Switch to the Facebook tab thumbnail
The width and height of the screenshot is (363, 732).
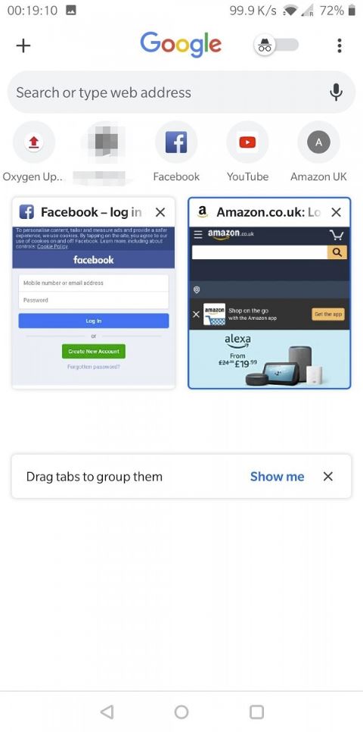[x=94, y=307]
